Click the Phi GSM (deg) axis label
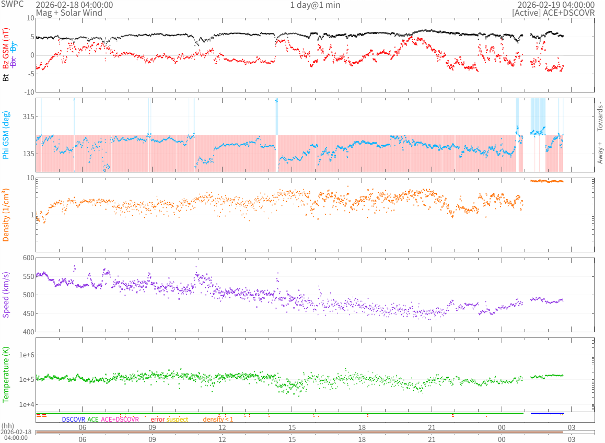Screen dimensions: 605x443 pyautogui.click(x=6, y=135)
